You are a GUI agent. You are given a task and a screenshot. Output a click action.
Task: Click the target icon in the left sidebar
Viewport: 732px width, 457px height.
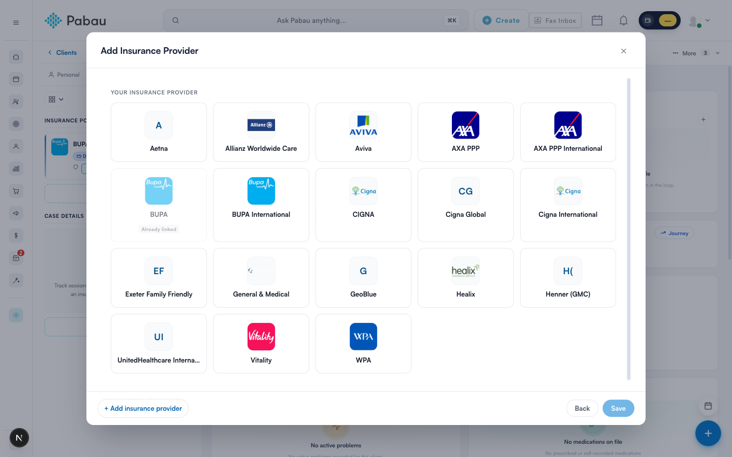pyautogui.click(x=16, y=124)
